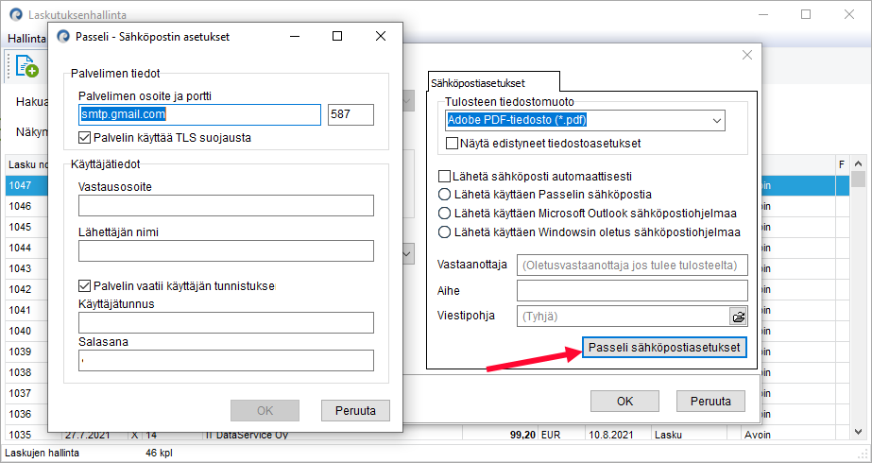
Task: Click Peruuta in Sähköpostin asetukset dialog
Action: (x=355, y=411)
